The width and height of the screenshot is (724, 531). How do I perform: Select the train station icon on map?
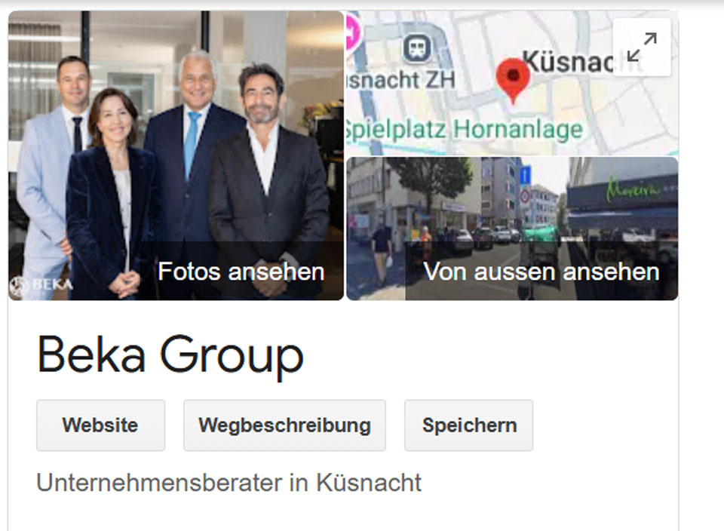[417, 48]
